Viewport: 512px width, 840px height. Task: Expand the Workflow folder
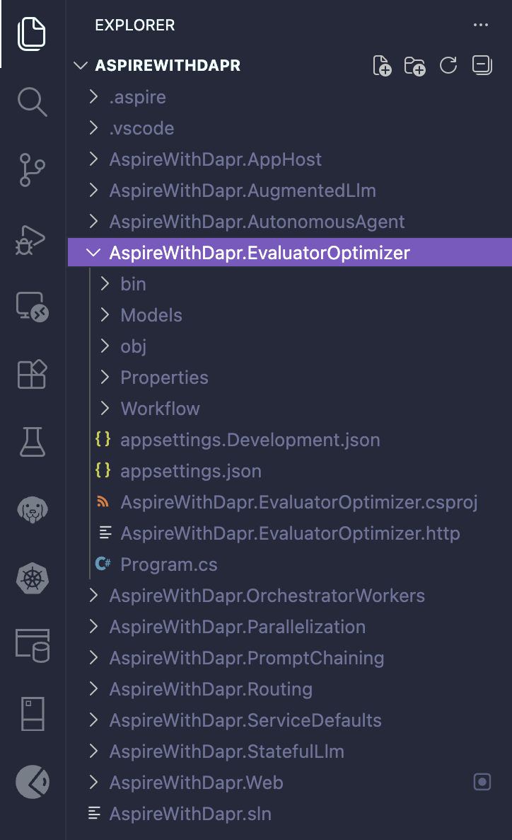pyautogui.click(x=160, y=409)
